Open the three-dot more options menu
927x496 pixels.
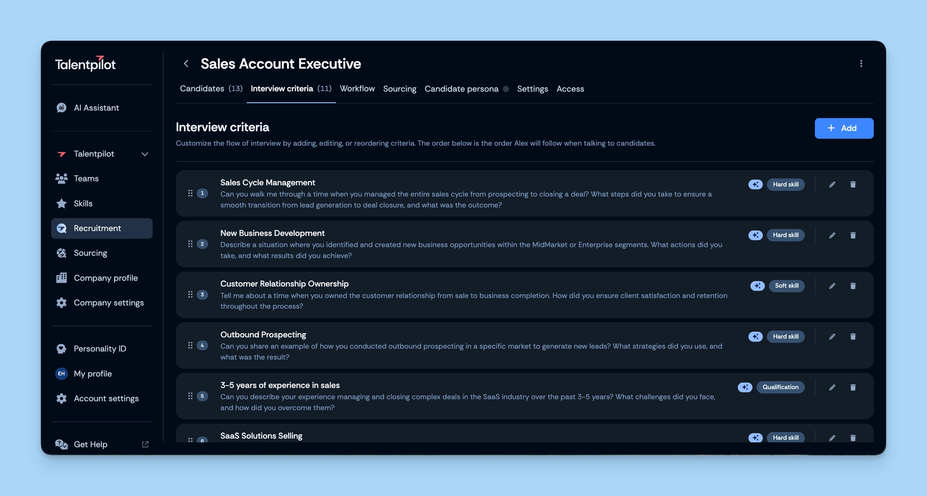[x=861, y=64]
